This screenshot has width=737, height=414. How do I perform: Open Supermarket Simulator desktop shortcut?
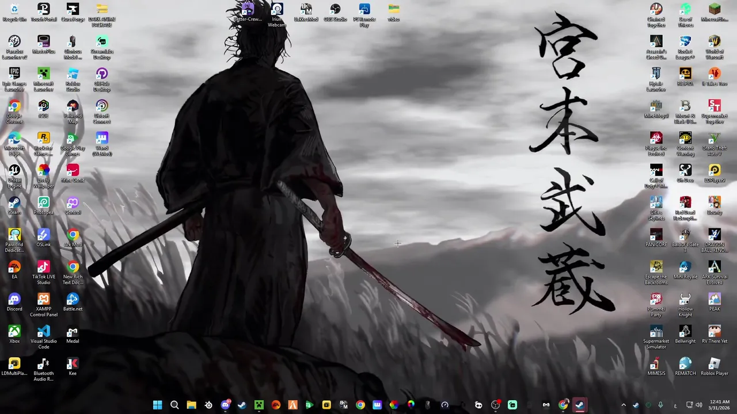656,338
